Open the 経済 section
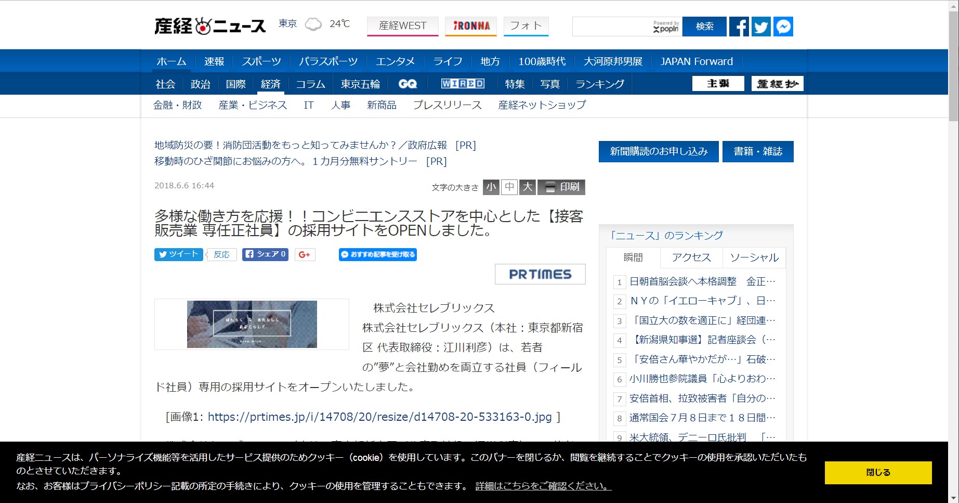The image size is (959, 503). click(271, 84)
